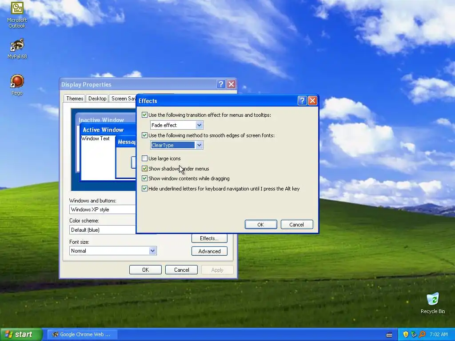Switch to Google Chrome Web taskbar item
This screenshot has height=341, width=455.
tap(83, 334)
